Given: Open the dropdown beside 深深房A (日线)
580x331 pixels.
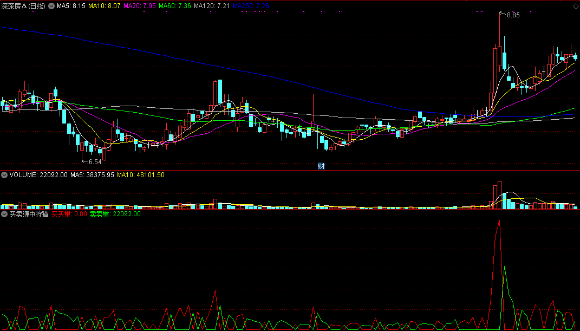Looking at the screenshot, I should click(51, 6).
